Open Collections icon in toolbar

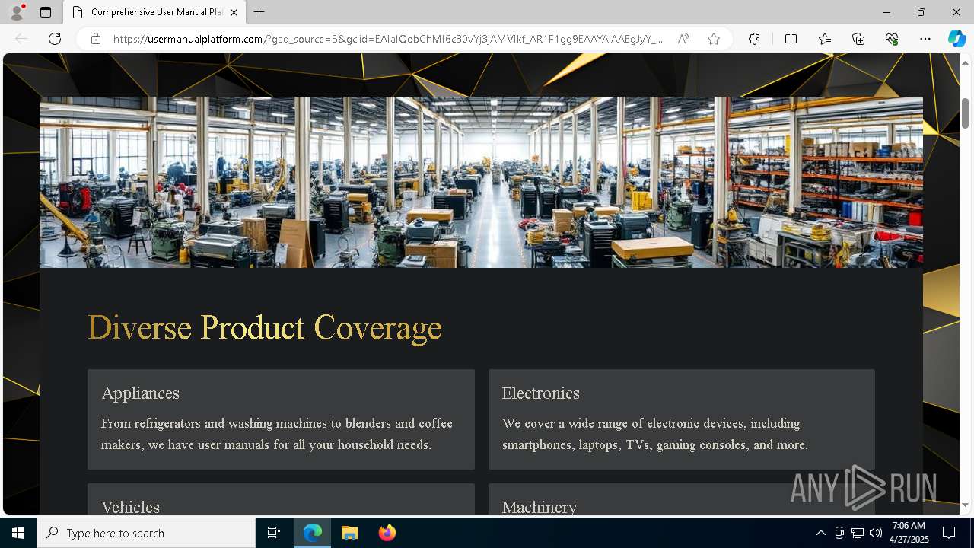pos(858,39)
